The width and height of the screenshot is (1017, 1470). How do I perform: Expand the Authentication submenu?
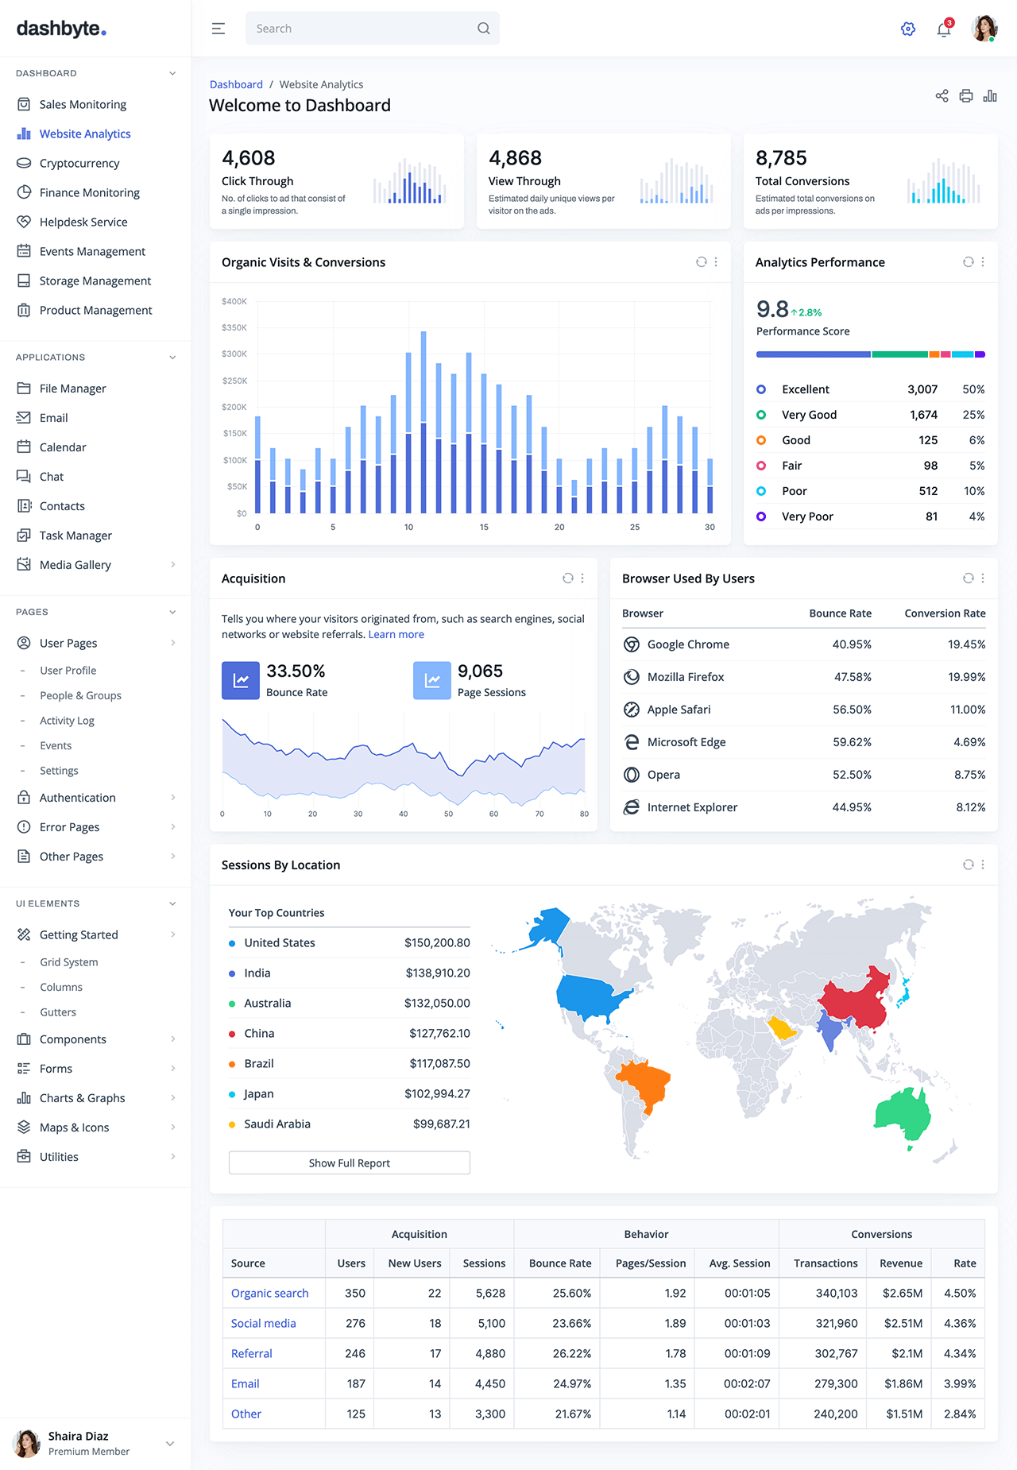pos(172,798)
